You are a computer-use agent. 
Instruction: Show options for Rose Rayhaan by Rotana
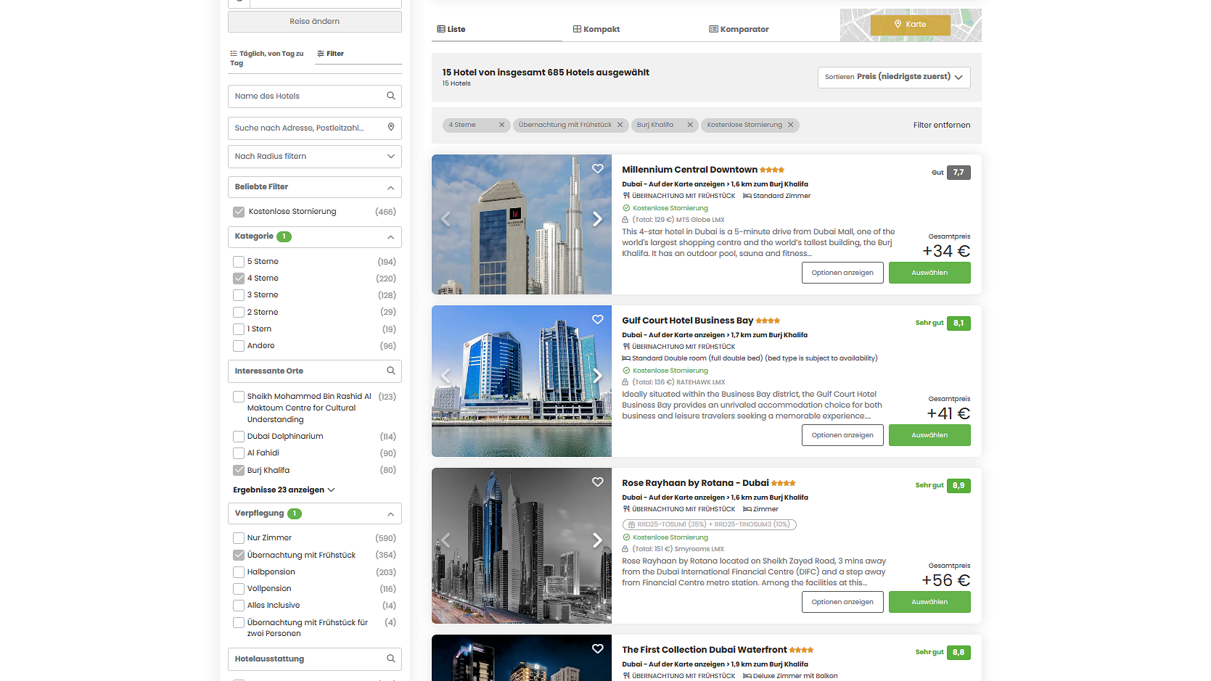[x=842, y=602]
